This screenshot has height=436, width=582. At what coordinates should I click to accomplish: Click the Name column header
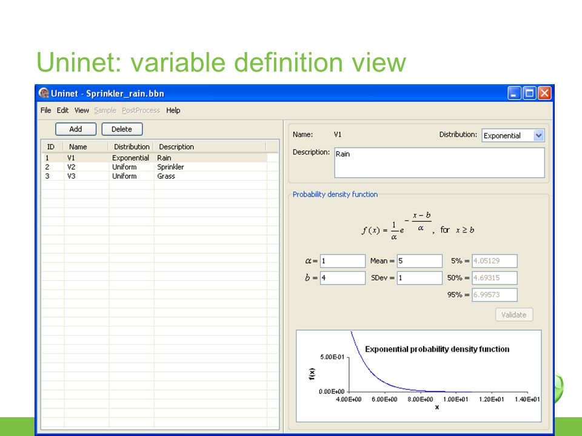point(85,147)
